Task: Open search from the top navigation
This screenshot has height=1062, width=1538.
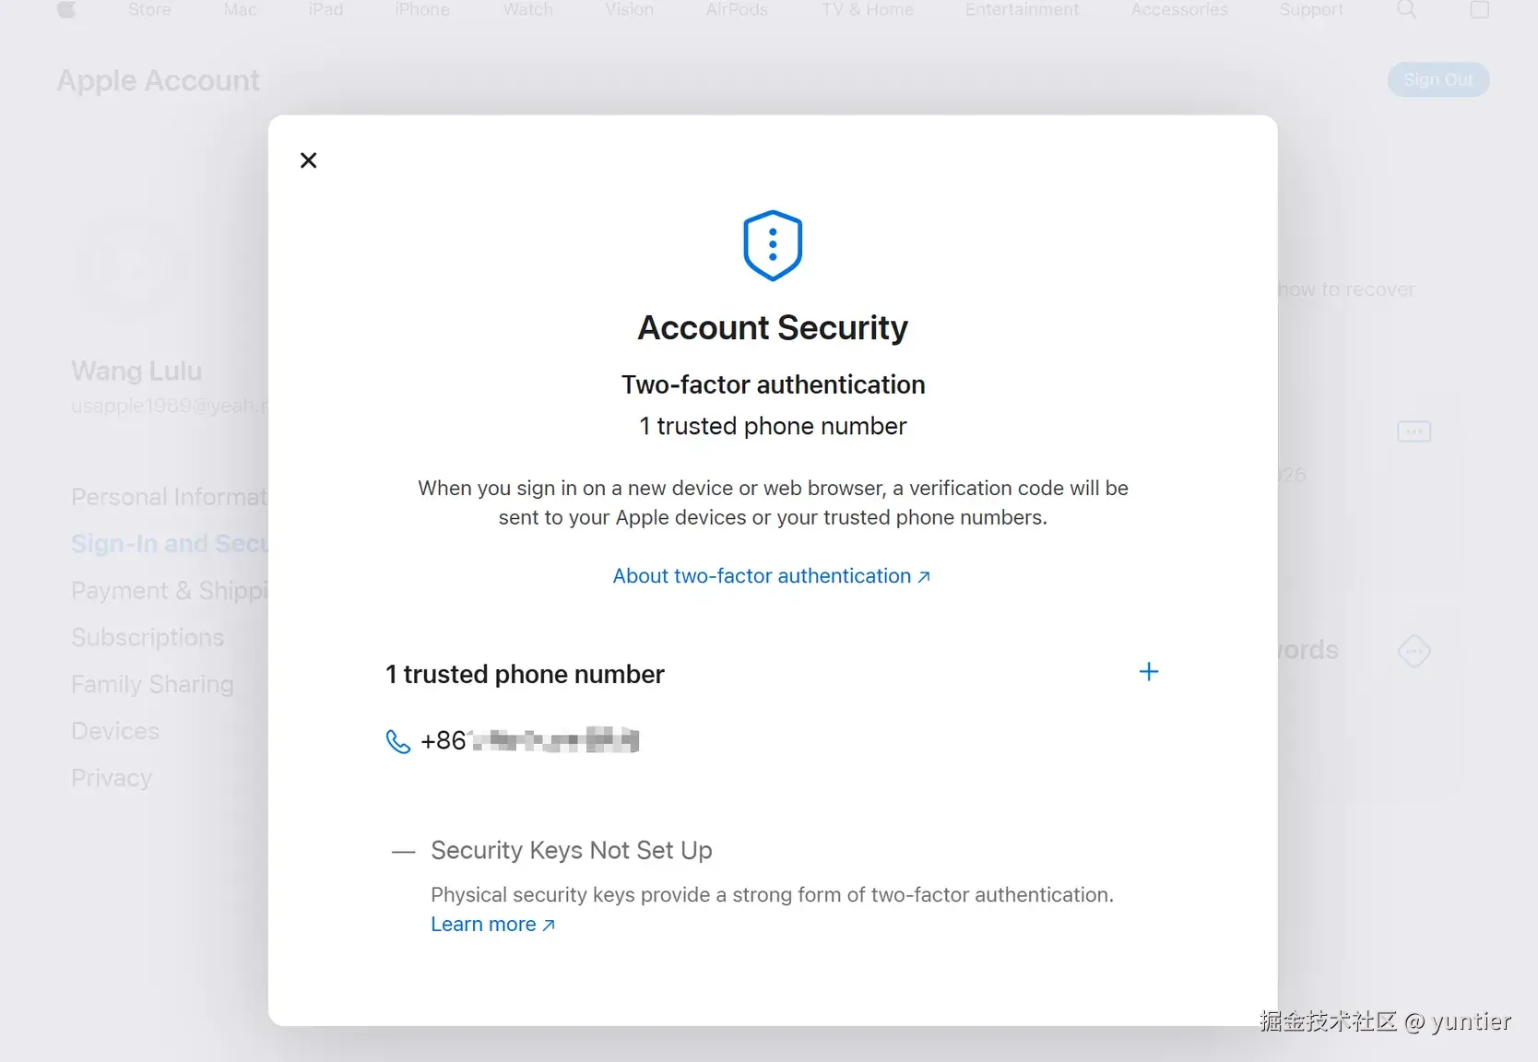Action: 1405,10
